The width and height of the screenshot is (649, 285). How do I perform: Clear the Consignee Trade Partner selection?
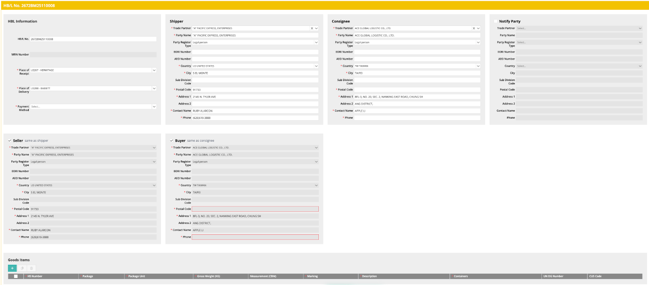(473, 28)
